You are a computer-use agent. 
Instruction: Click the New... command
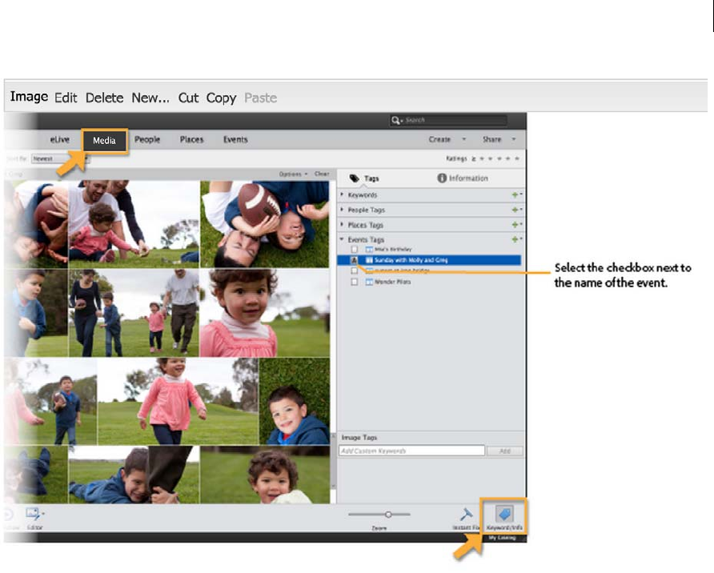(150, 98)
